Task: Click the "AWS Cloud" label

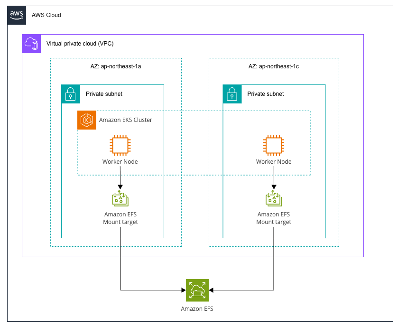Action: 46,15
